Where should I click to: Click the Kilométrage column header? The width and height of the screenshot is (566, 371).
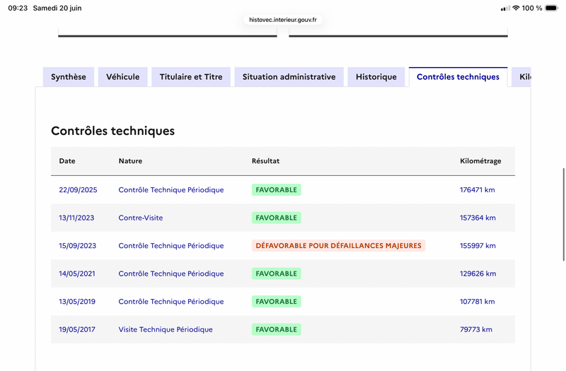pos(480,161)
